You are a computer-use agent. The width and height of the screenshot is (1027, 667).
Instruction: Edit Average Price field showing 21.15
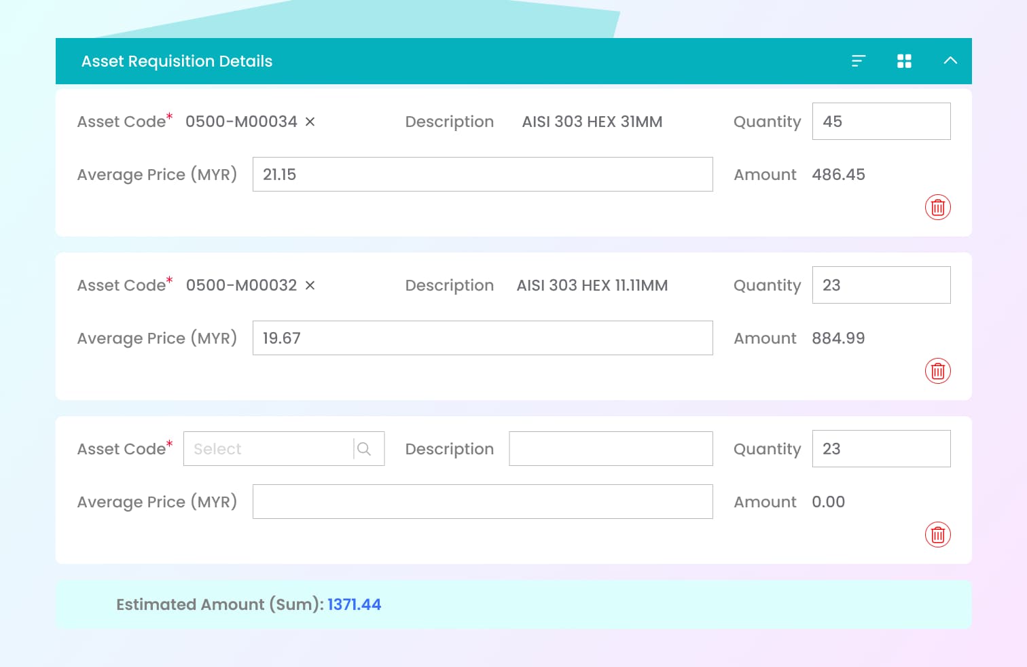(482, 175)
